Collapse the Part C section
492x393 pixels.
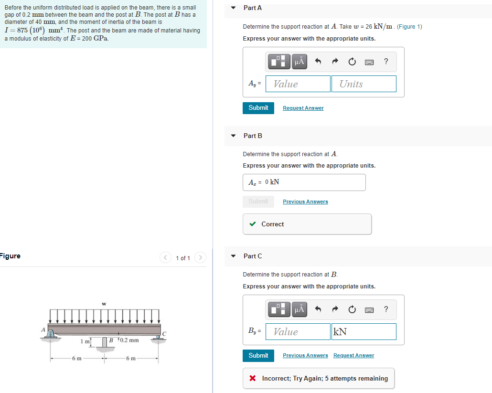233,256
